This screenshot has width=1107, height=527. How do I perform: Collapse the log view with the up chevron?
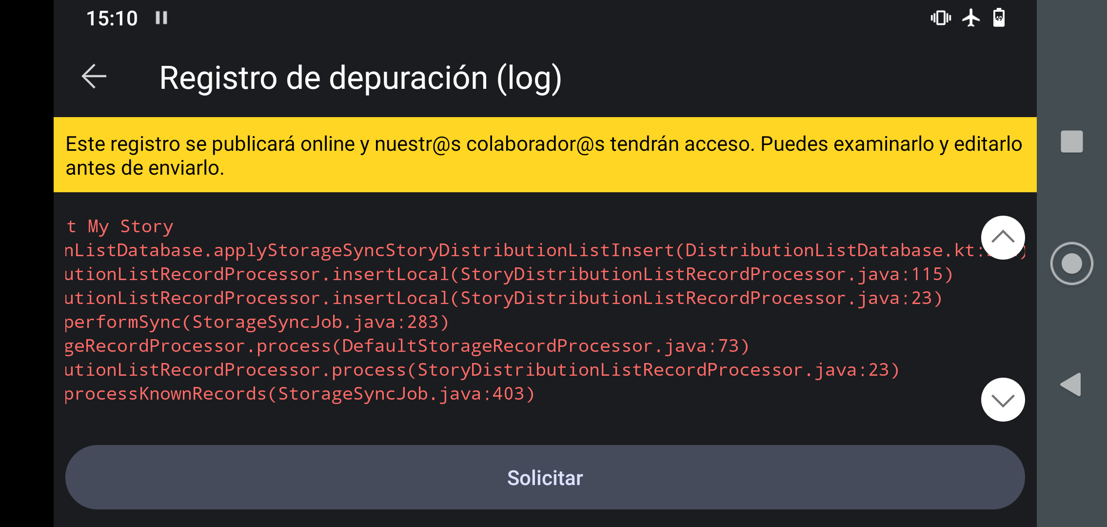[x=1002, y=238]
